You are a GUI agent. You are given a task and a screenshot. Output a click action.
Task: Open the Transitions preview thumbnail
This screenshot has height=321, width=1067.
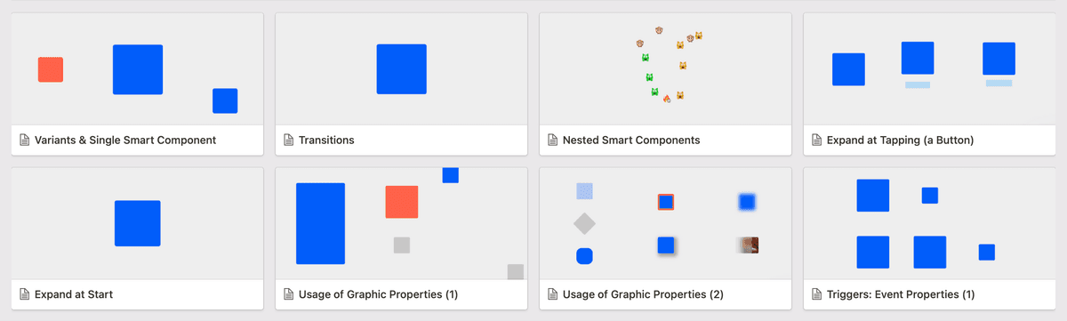(402, 69)
